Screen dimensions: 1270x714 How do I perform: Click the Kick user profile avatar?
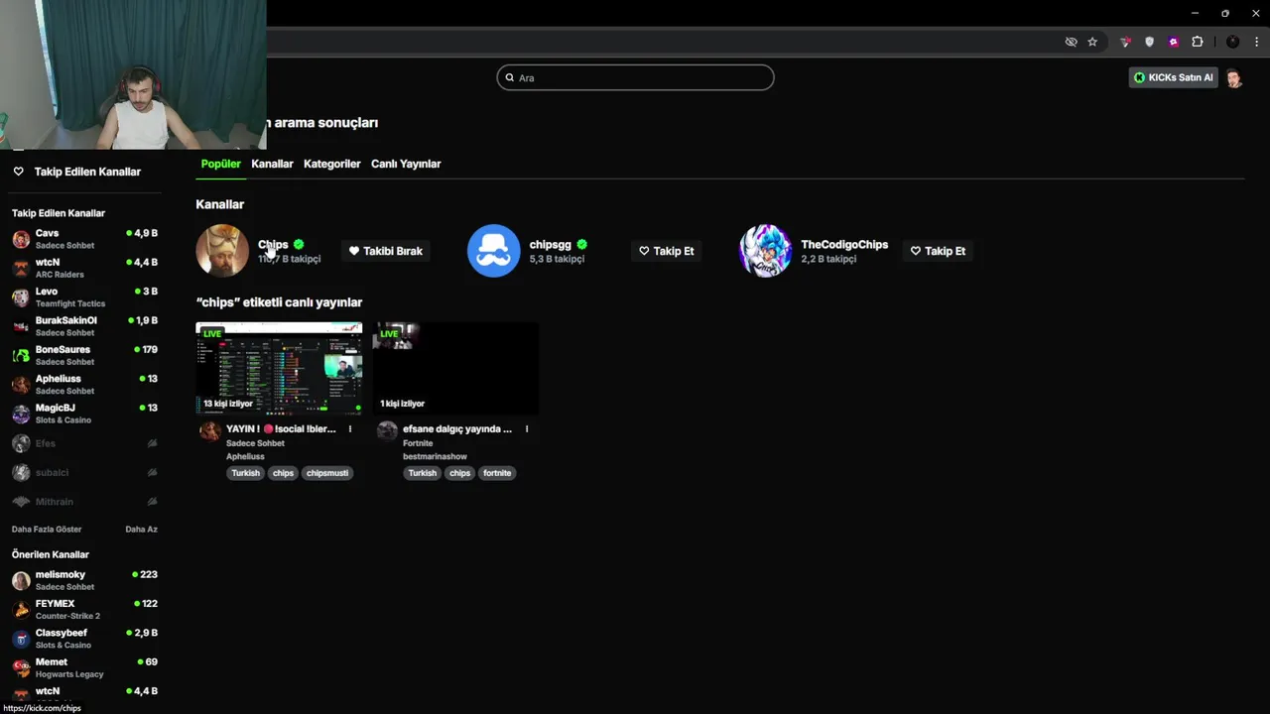click(x=1234, y=77)
